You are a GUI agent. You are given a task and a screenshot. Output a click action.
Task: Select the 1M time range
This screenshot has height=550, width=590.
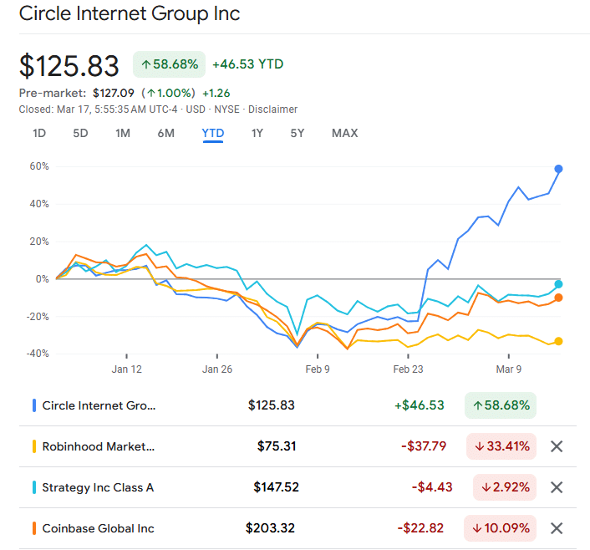point(123,133)
